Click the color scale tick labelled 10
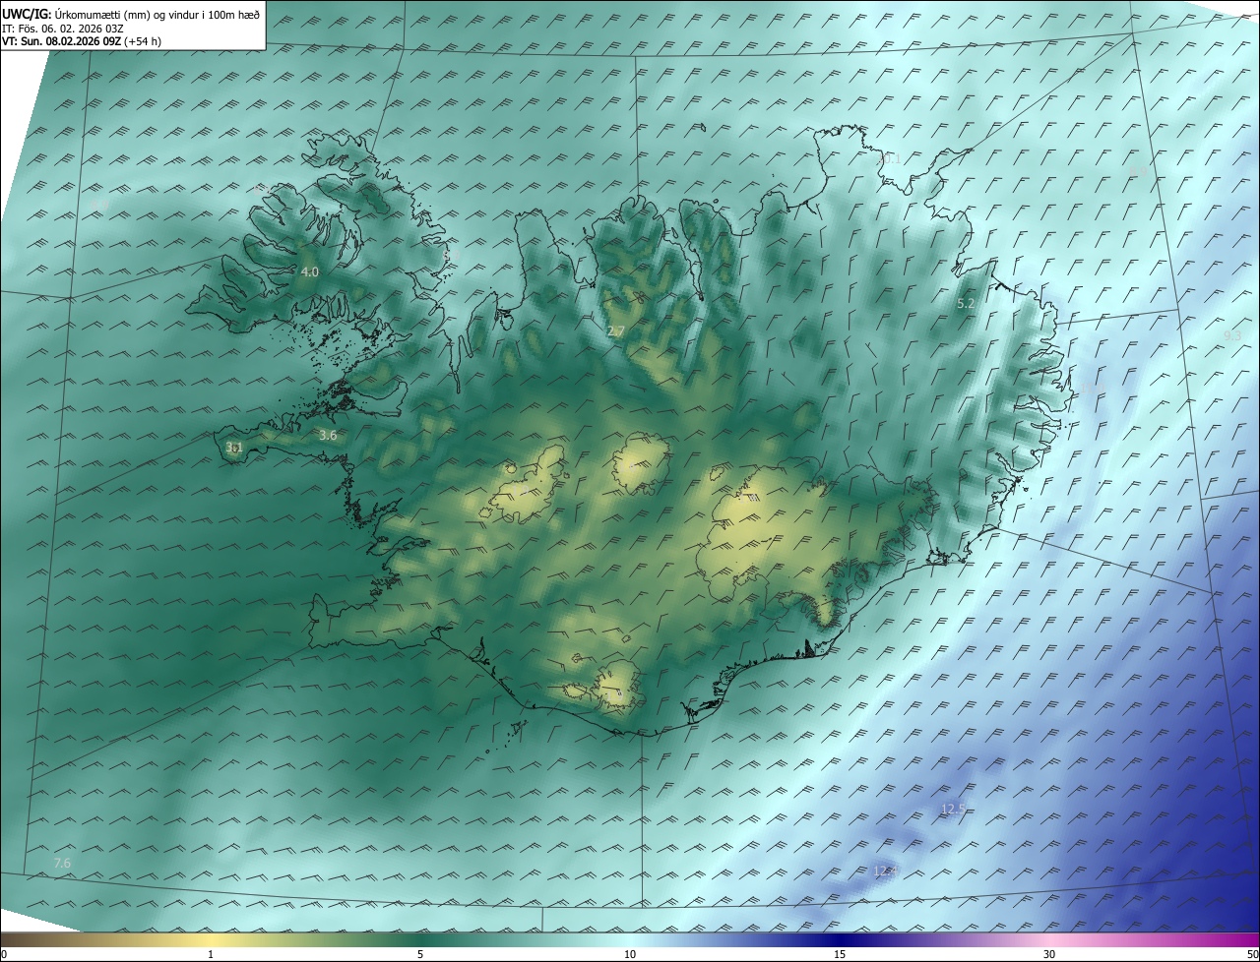The width and height of the screenshot is (1260, 962). [630, 954]
